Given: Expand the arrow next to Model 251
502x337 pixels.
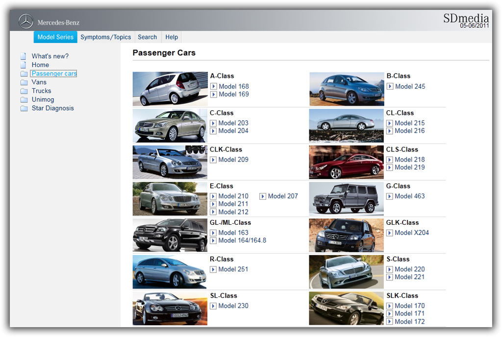Looking at the screenshot, I should (x=213, y=269).
